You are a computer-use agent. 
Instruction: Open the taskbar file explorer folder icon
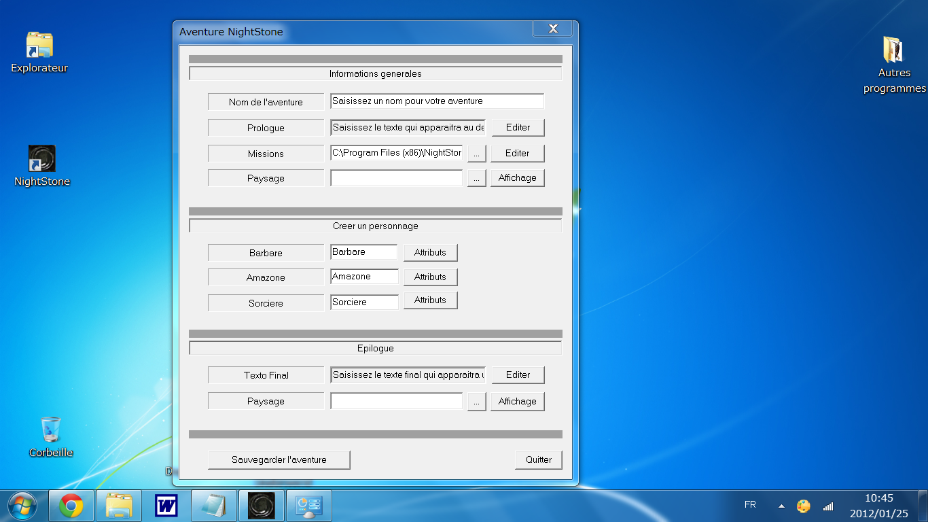click(119, 506)
